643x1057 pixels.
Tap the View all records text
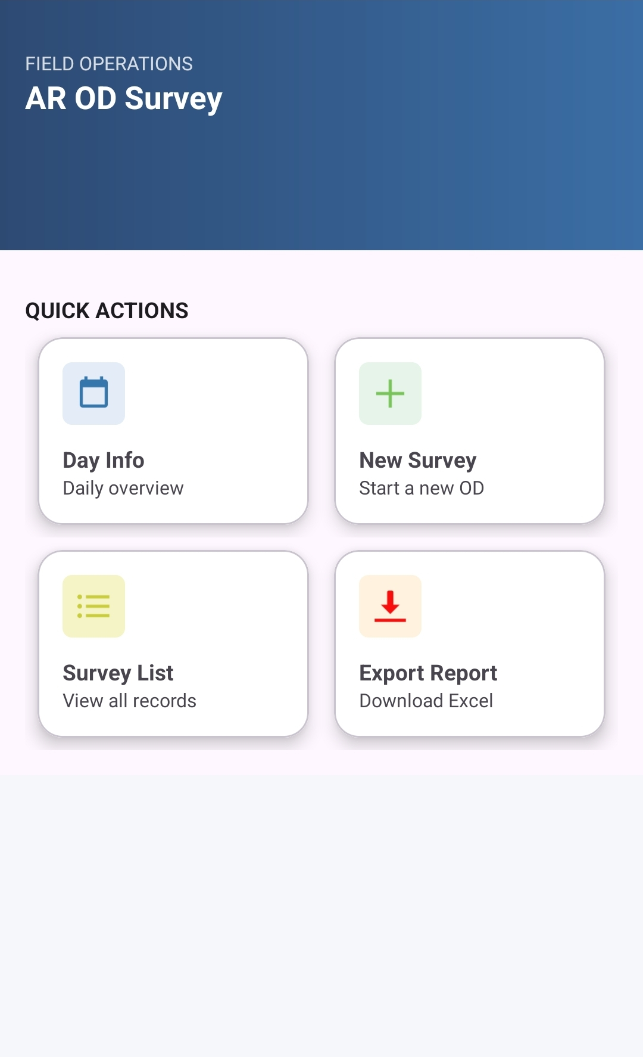(x=130, y=701)
